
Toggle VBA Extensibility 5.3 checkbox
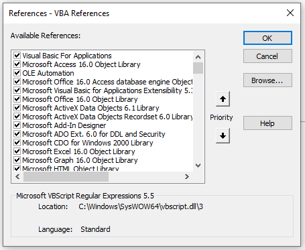coord(17,90)
